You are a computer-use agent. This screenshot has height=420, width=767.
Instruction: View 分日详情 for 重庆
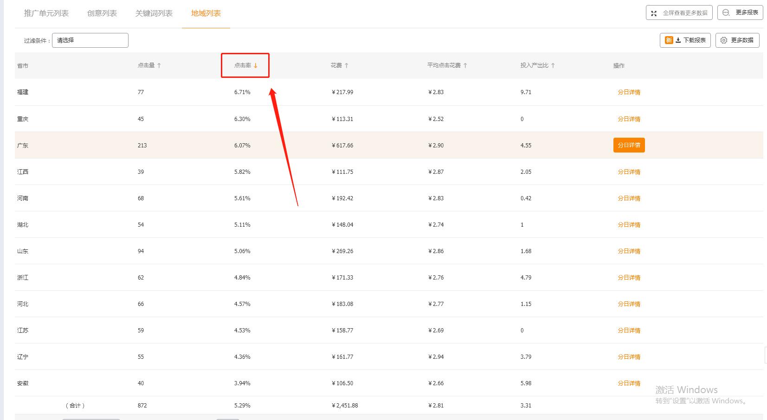[x=629, y=119]
